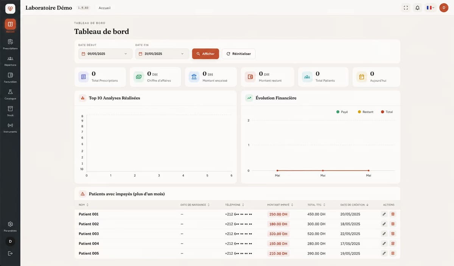
Task: Click the Accueil breadcrumb in header
Action: pyautogui.click(x=104, y=8)
